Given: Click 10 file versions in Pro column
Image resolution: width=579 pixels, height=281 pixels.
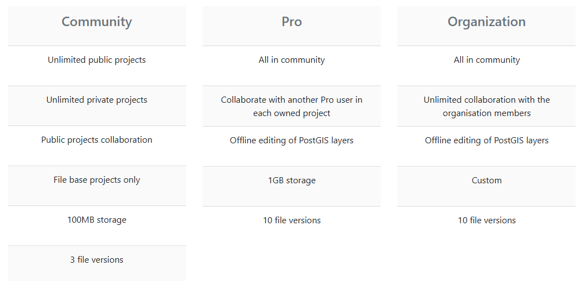Looking at the screenshot, I should 291,220.
